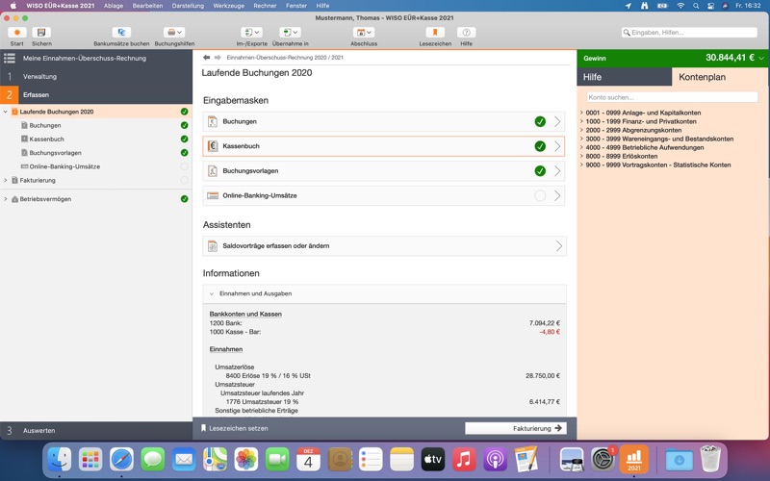Viewport: 770px width, 481px height.
Task: Click green checkmark beside sidebar Laufende Buchungen 2020
Action: coord(184,112)
